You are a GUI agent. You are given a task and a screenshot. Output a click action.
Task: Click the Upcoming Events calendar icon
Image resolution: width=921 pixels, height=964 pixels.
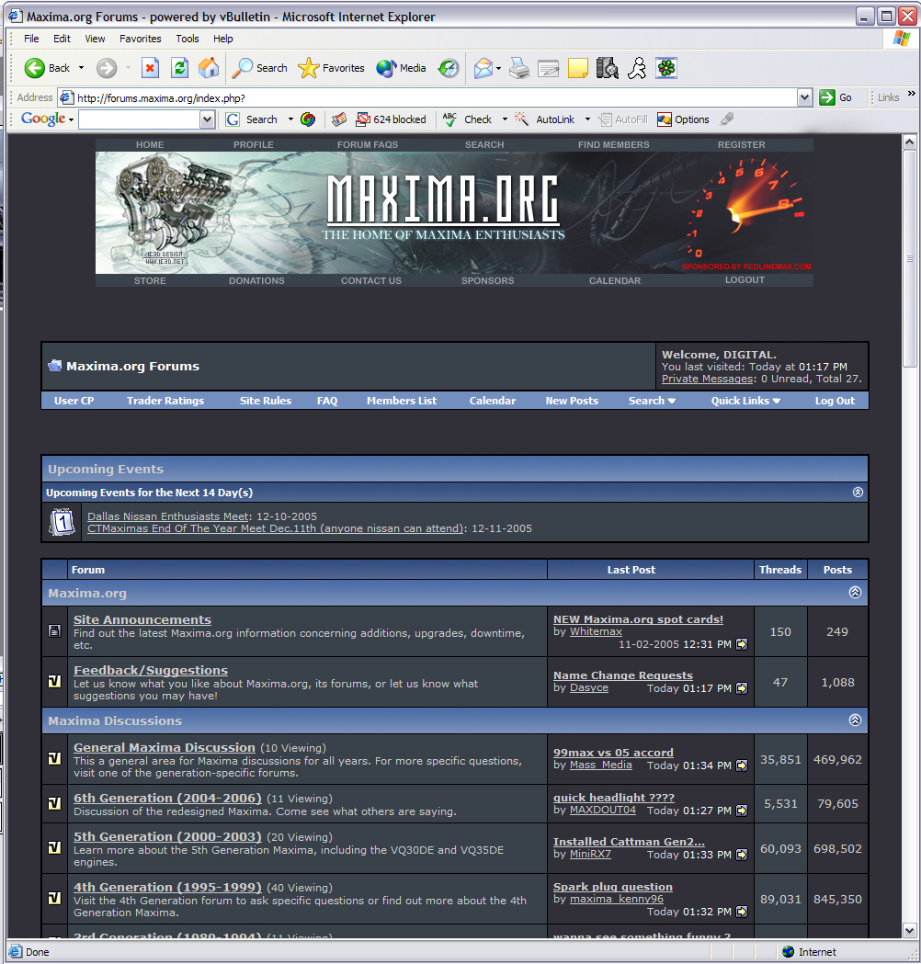pos(62,523)
